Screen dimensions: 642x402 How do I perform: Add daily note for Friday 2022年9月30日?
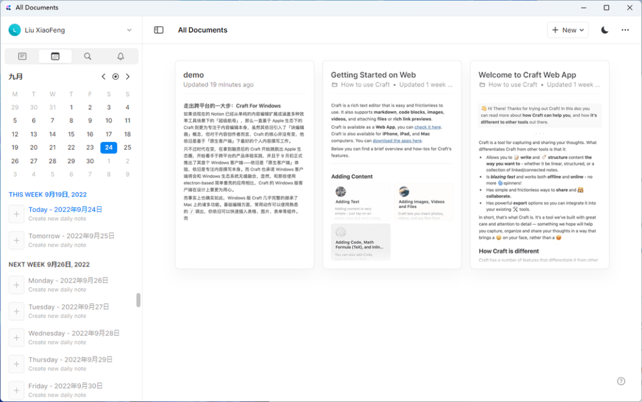[17, 390]
